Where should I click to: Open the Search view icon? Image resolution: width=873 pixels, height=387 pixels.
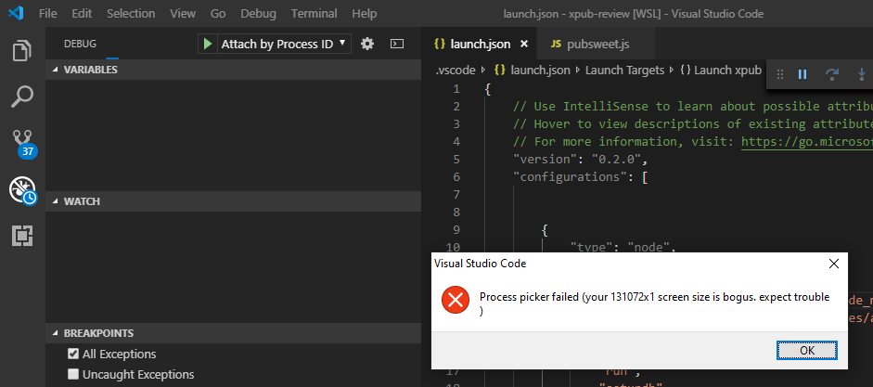(22, 96)
